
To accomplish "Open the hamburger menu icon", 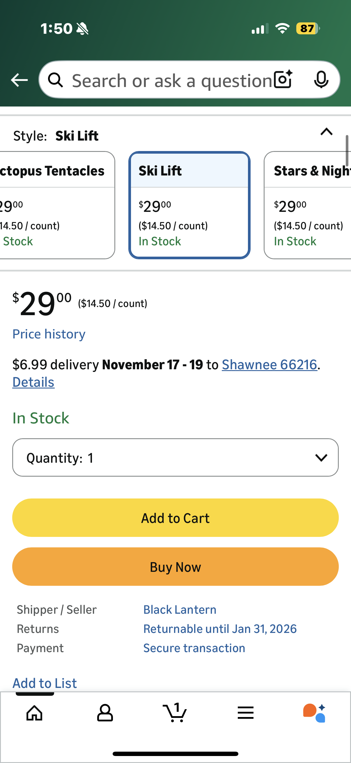I will pos(245,713).
